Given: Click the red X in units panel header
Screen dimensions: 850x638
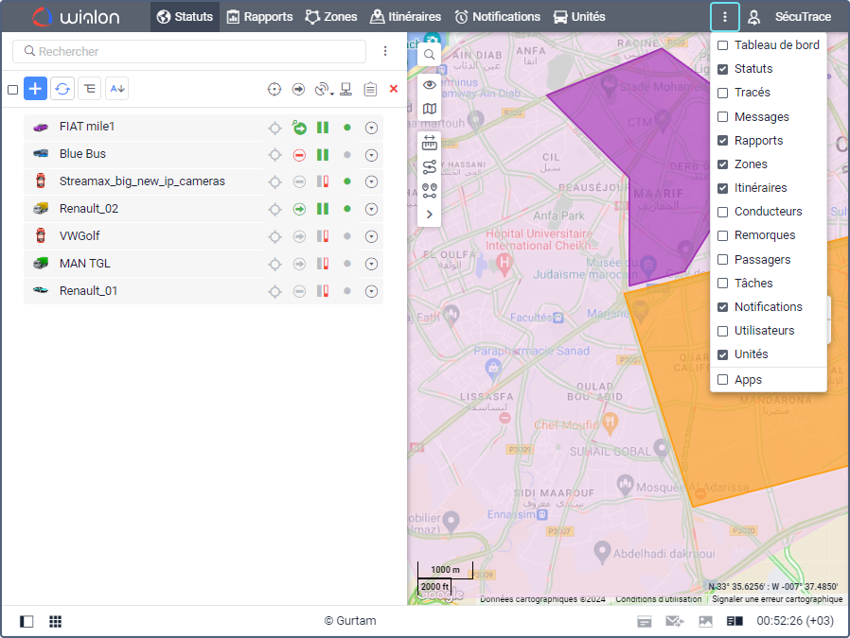Looking at the screenshot, I should 394,89.
